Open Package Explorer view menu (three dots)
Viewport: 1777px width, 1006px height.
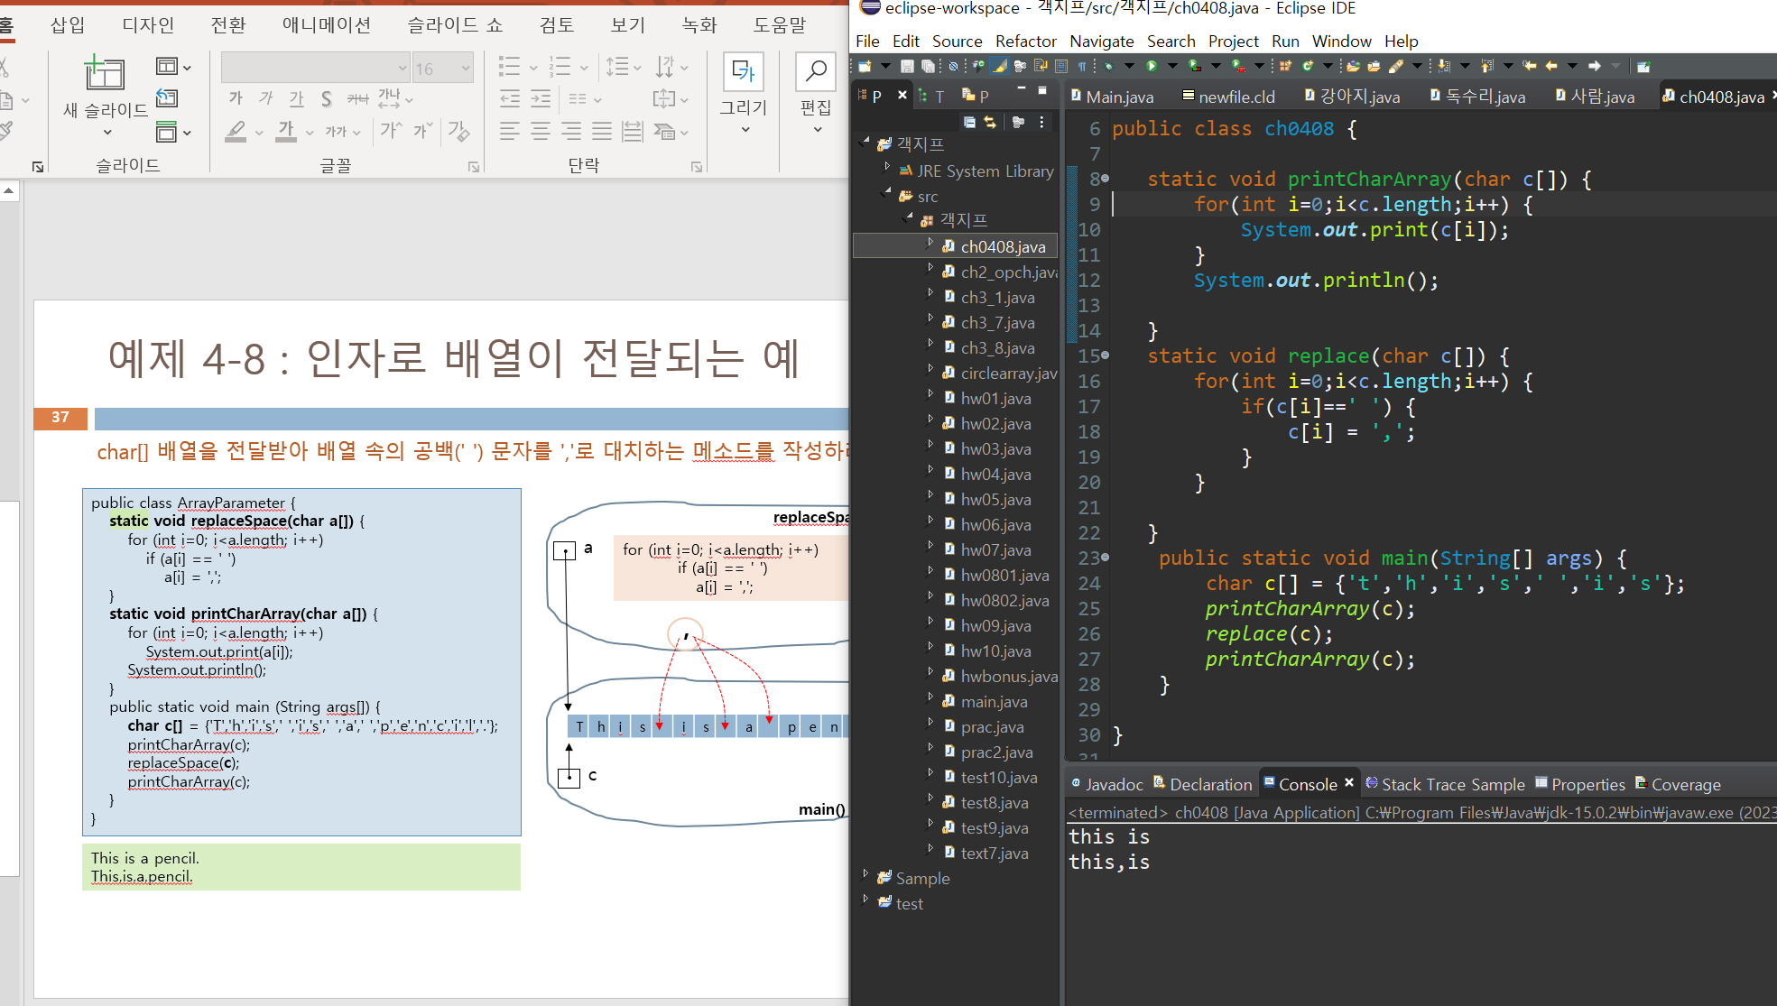[1041, 122]
